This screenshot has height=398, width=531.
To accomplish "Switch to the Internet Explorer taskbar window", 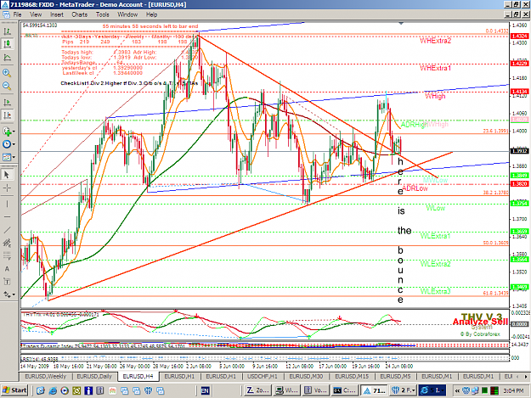I will tap(432, 390).
